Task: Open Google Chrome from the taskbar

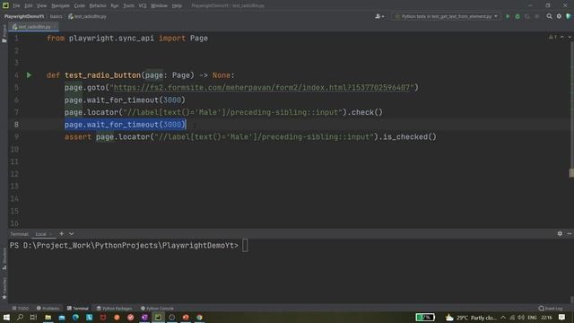Action: click(199, 317)
